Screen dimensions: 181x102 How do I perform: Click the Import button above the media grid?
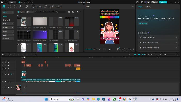pyautogui.click(x=21, y=12)
